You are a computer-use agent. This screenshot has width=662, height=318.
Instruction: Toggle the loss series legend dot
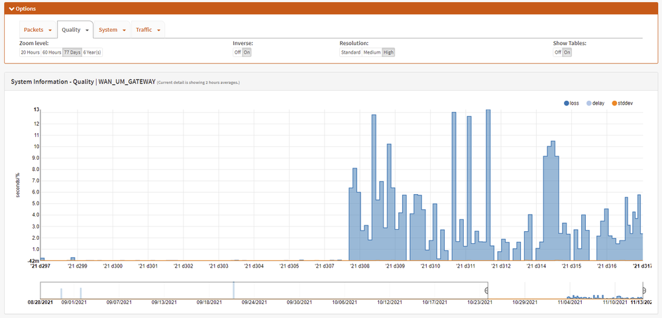pos(566,103)
